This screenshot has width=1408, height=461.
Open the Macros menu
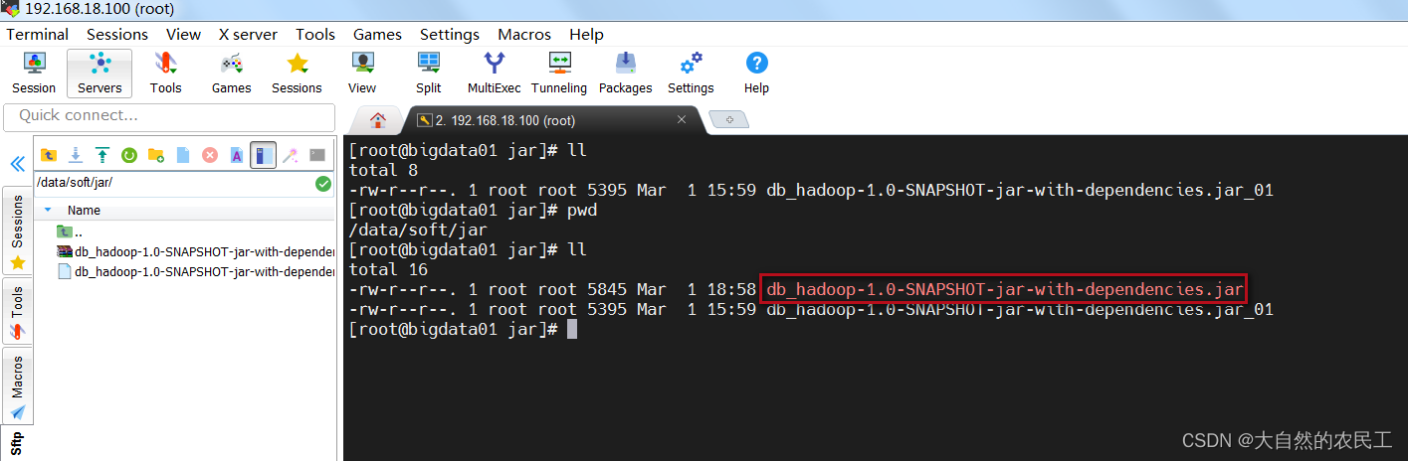pos(524,34)
